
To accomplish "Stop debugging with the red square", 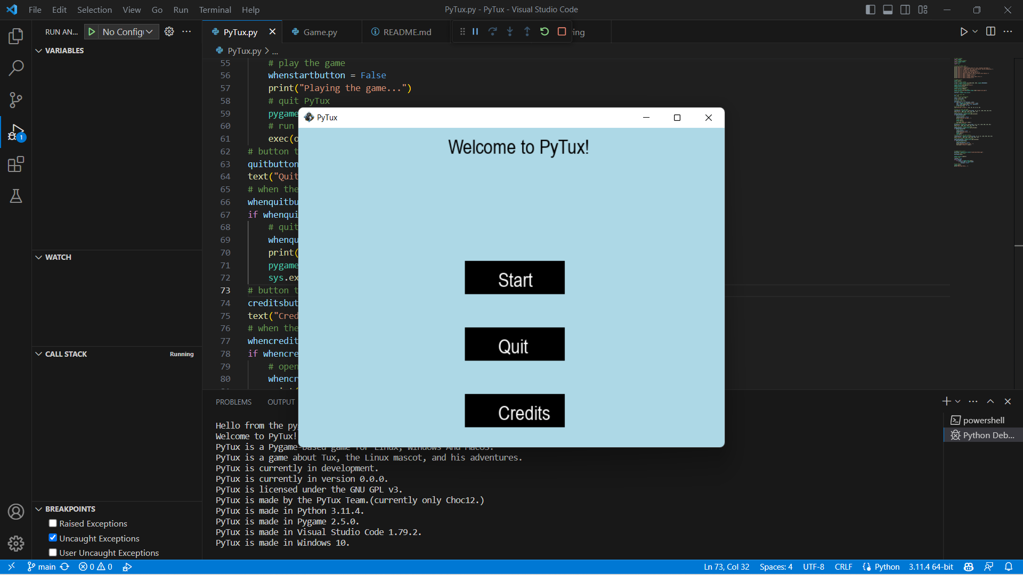I will (562, 32).
